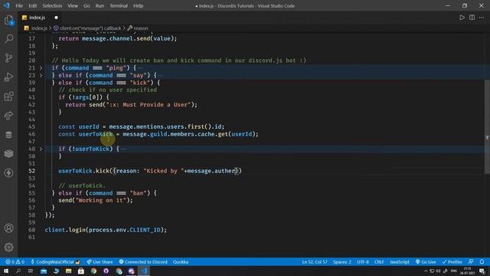This screenshot has width=490, height=276.
Task: Click the CodingWalaOfficial status bar item
Action: 55,262
